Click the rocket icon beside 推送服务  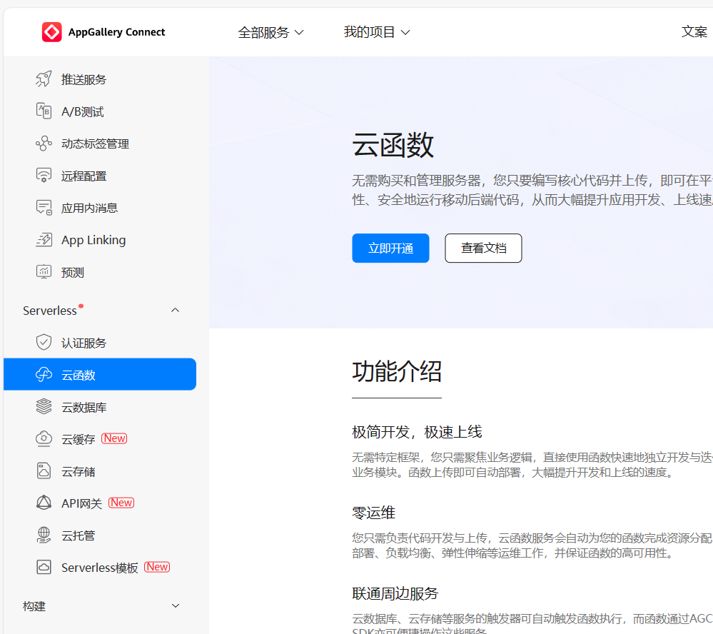click(44, 79)
